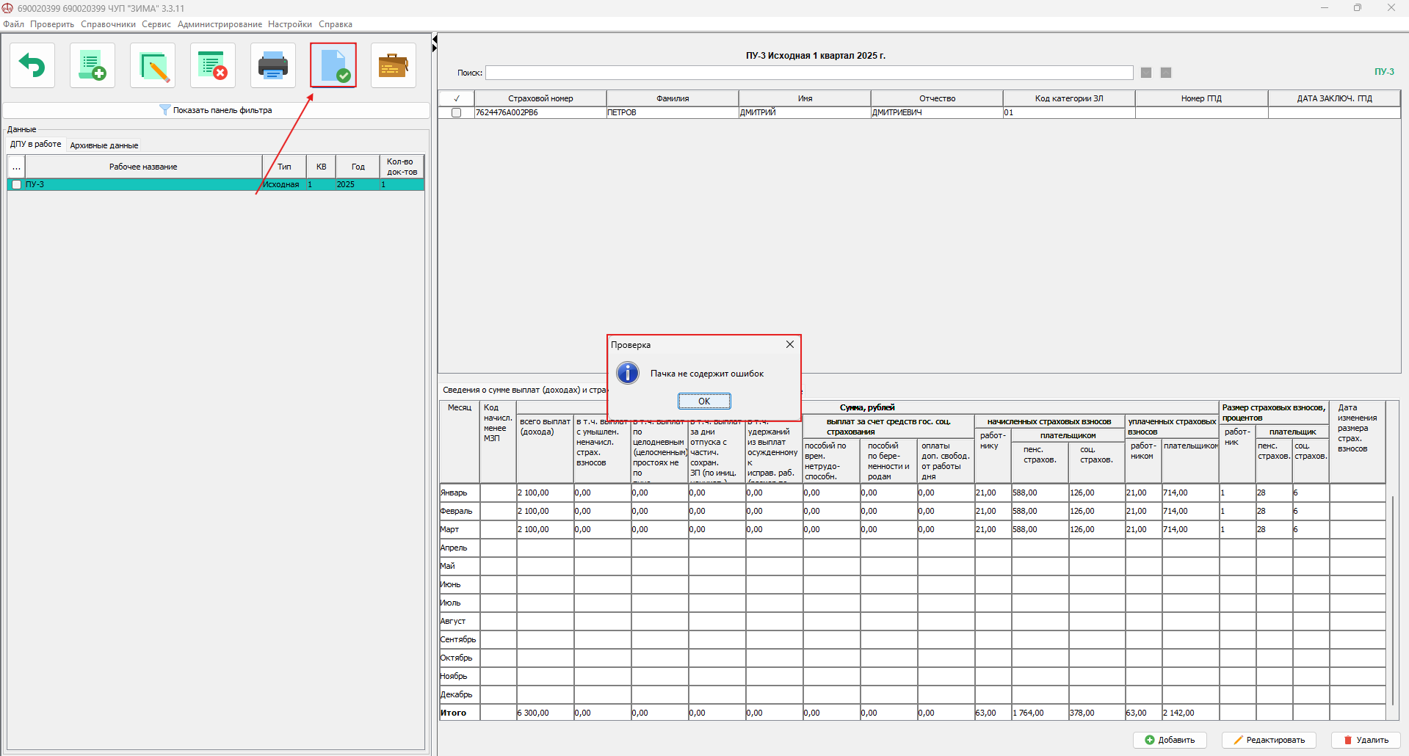Click the add new document icon
This screenshot has height=756, width=1409.
click(93, 66)
